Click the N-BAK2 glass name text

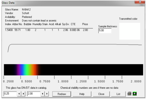pyautogui.click(x=26, y=9)
